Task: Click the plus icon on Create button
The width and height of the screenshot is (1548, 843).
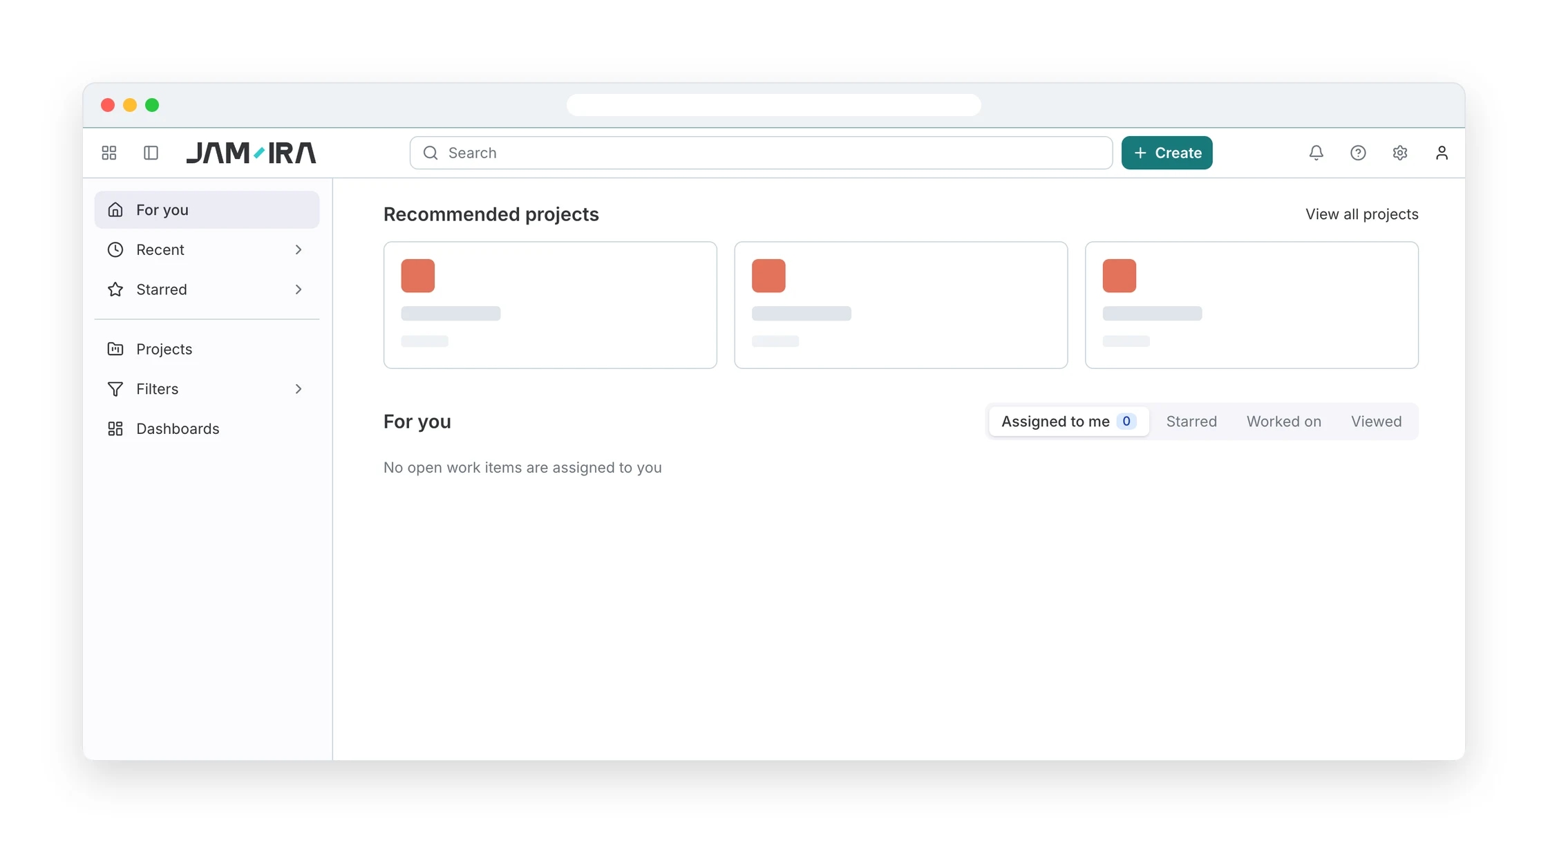Action: pyautogui.click(x=1140, y=153)
